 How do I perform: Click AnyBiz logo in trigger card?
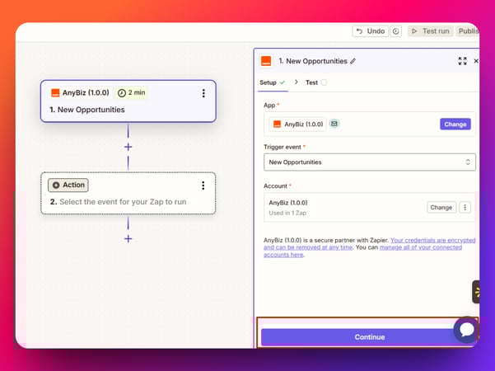pos(55,93)
